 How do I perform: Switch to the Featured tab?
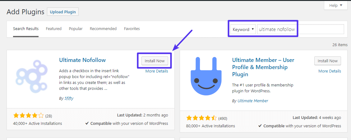53,28
